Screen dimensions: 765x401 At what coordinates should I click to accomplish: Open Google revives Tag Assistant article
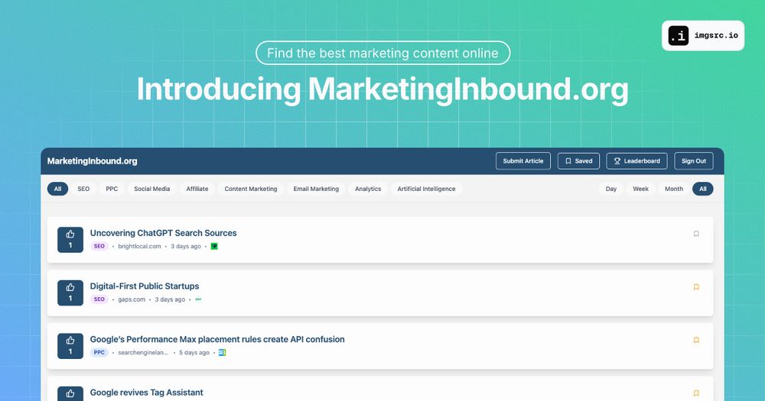pos(146,393)
